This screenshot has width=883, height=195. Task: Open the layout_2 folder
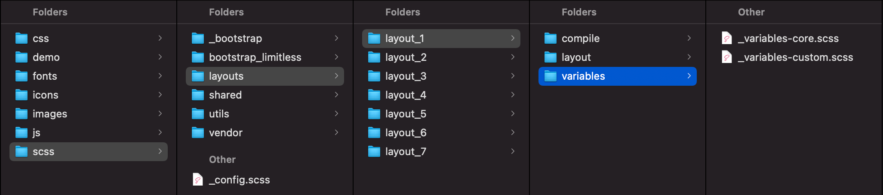coord(406,57)
